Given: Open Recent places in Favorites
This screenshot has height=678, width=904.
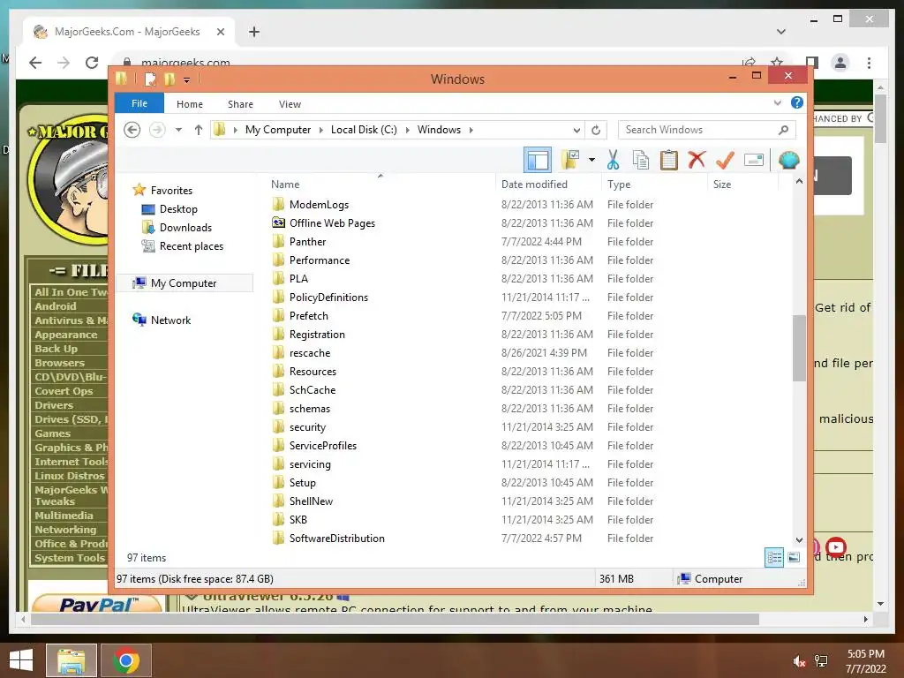Looking at the screenshot, I should tap(192, 246).
